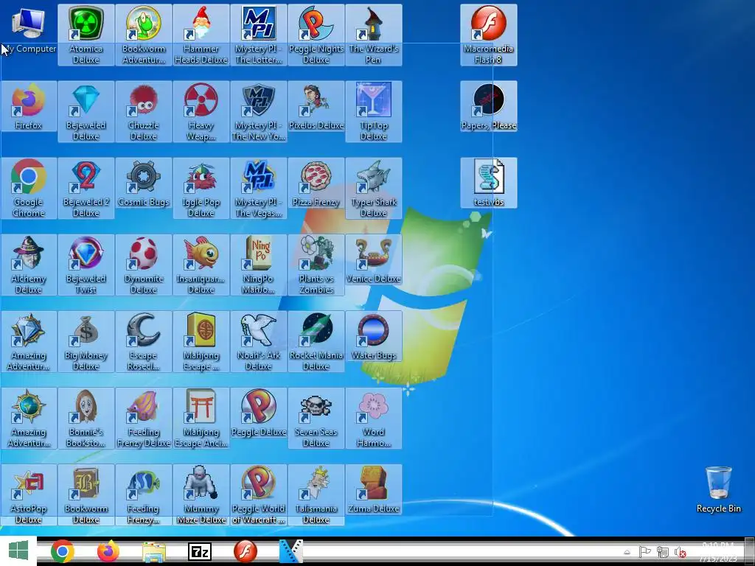Select the Papers, Please shortcut
This screenshot has height=566, width=755.
pos(489,106)
